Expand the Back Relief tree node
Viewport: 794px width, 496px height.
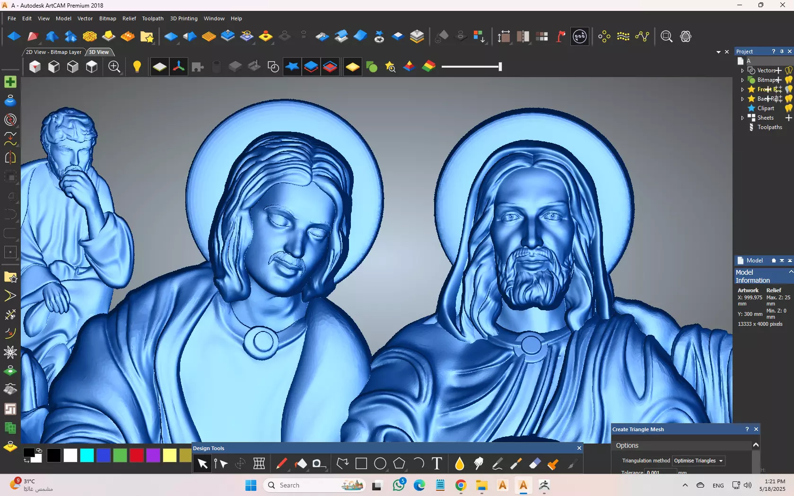click(x=742, y=99)
